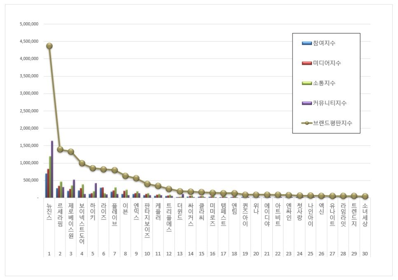This screenshot has height=280, width=398.
Task: Click the 첫사랑 category label
Action: click(x=300, y=212)
